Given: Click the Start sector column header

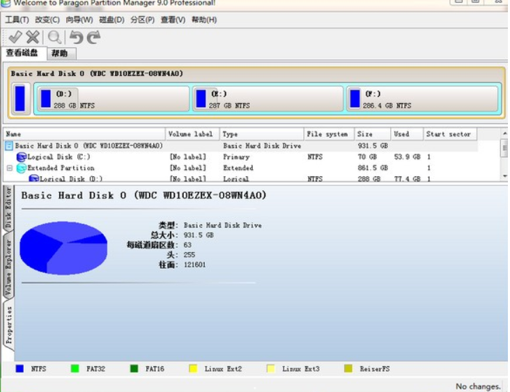Looking at the screenshot, I should [x=450, y=134].
